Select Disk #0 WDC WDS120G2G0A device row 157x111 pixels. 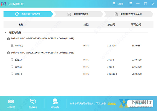tap(43, 39)
